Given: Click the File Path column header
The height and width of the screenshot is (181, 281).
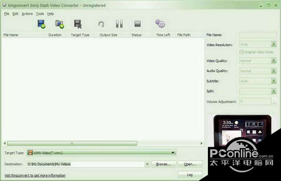Looking at the screenshot, I should [x=189, y=35].
